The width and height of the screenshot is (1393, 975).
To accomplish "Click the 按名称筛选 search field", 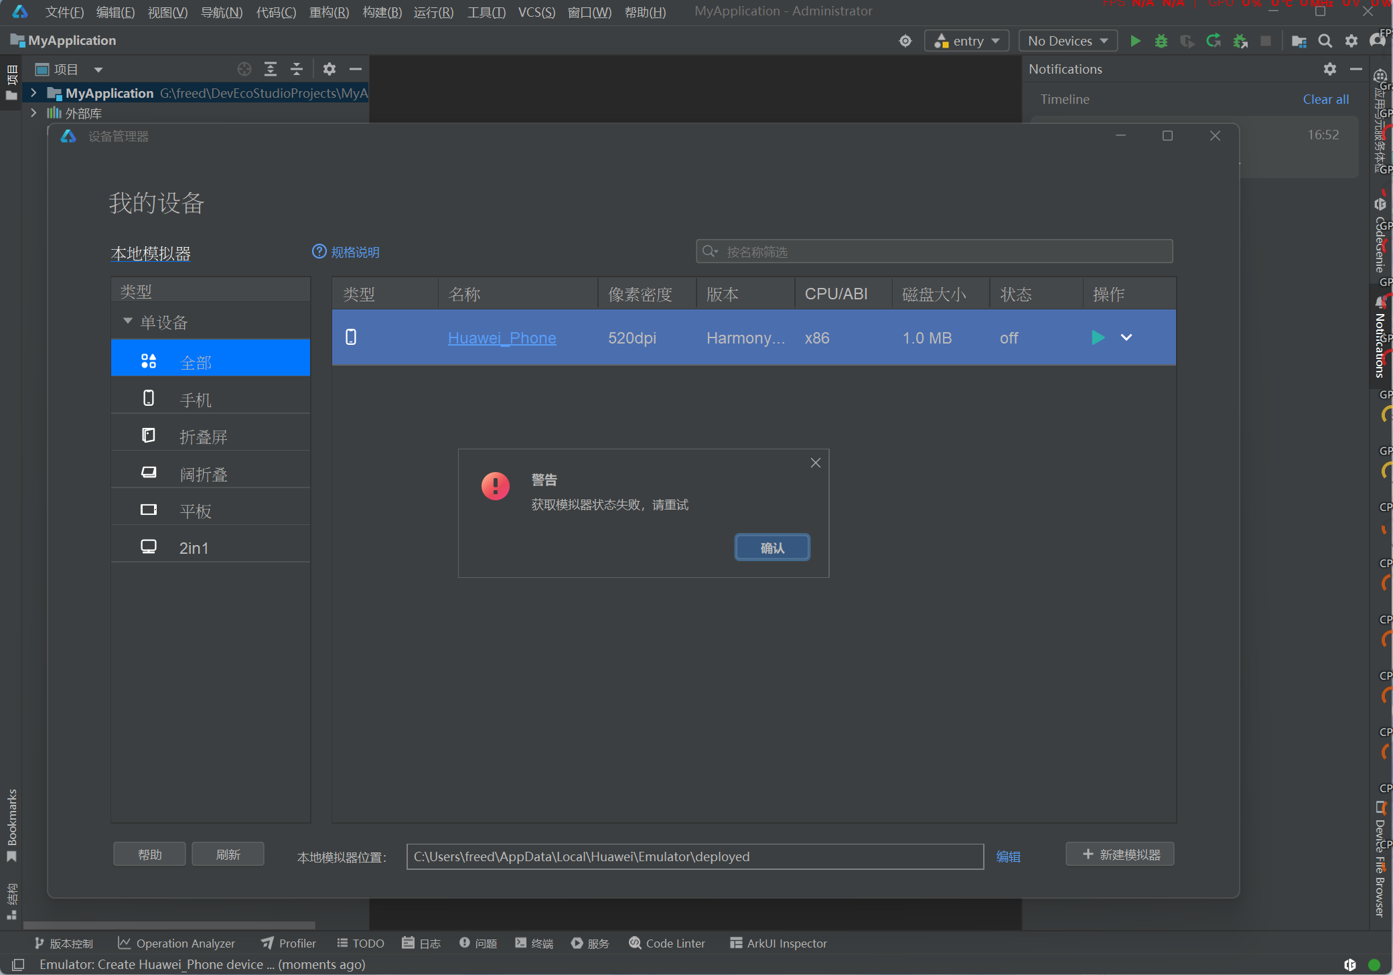I will pos(934,251).
